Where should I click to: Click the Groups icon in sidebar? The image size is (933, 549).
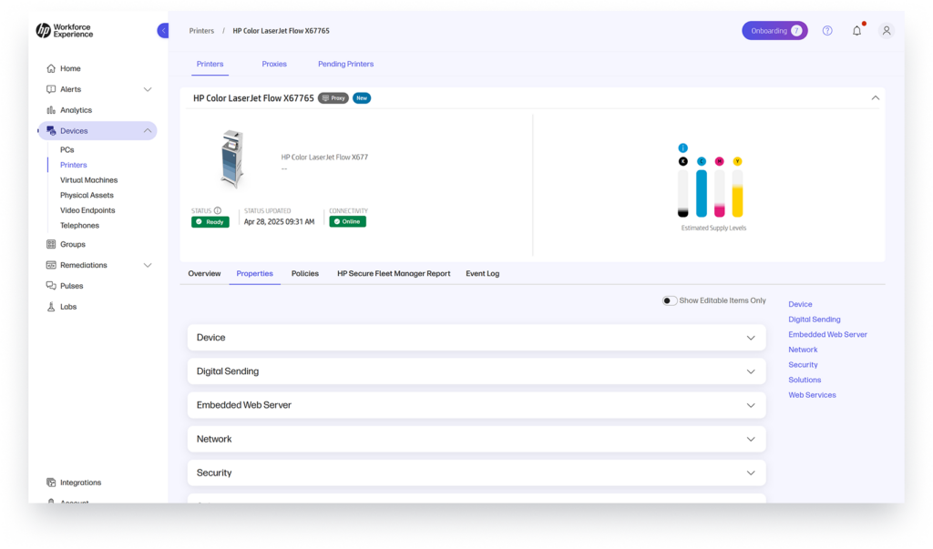[51, 245]
